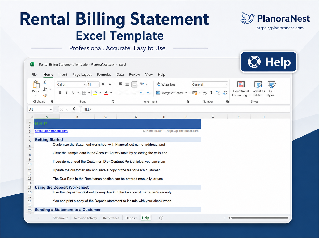This screenshot has width=319, height=238.
Task: Click the Cut scissors icon
Action: coord(45,83)
